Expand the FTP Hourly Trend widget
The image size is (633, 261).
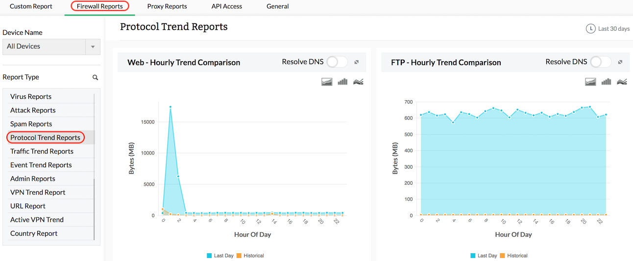[x=620, y=62]
